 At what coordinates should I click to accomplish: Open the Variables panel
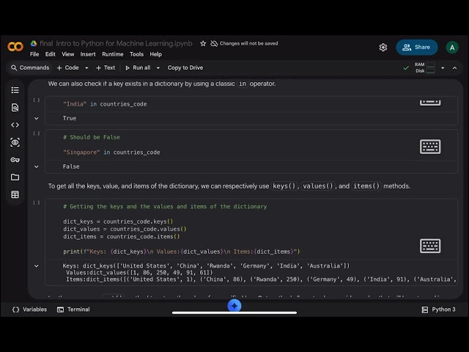coord(29,309)
